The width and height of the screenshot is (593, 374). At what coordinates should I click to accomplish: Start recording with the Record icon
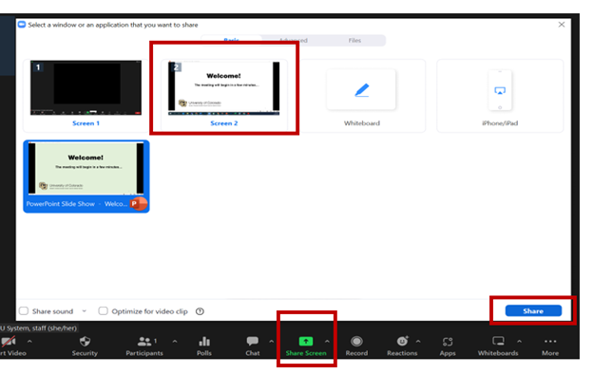(356, 341)
